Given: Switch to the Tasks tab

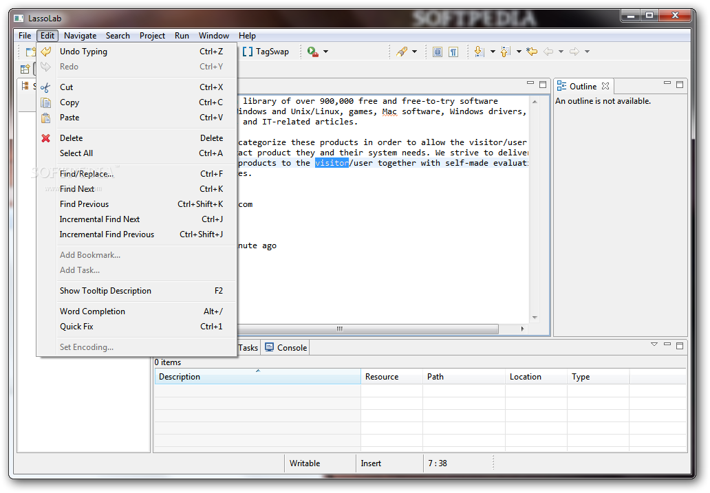Looking at the screenshot, I should point(248,348).
